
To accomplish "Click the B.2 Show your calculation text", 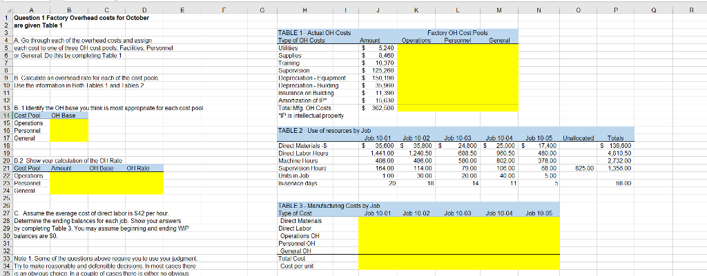I will [x=69, y=160].
